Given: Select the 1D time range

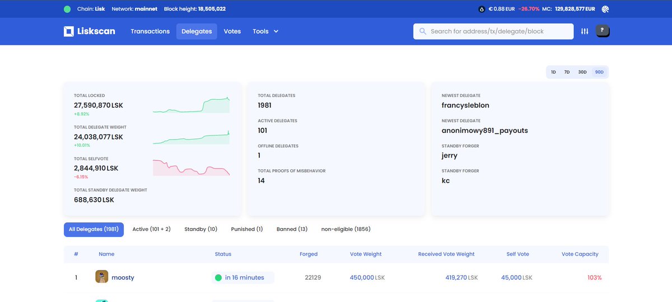Looking at the screenshot, I should (553, 72).
